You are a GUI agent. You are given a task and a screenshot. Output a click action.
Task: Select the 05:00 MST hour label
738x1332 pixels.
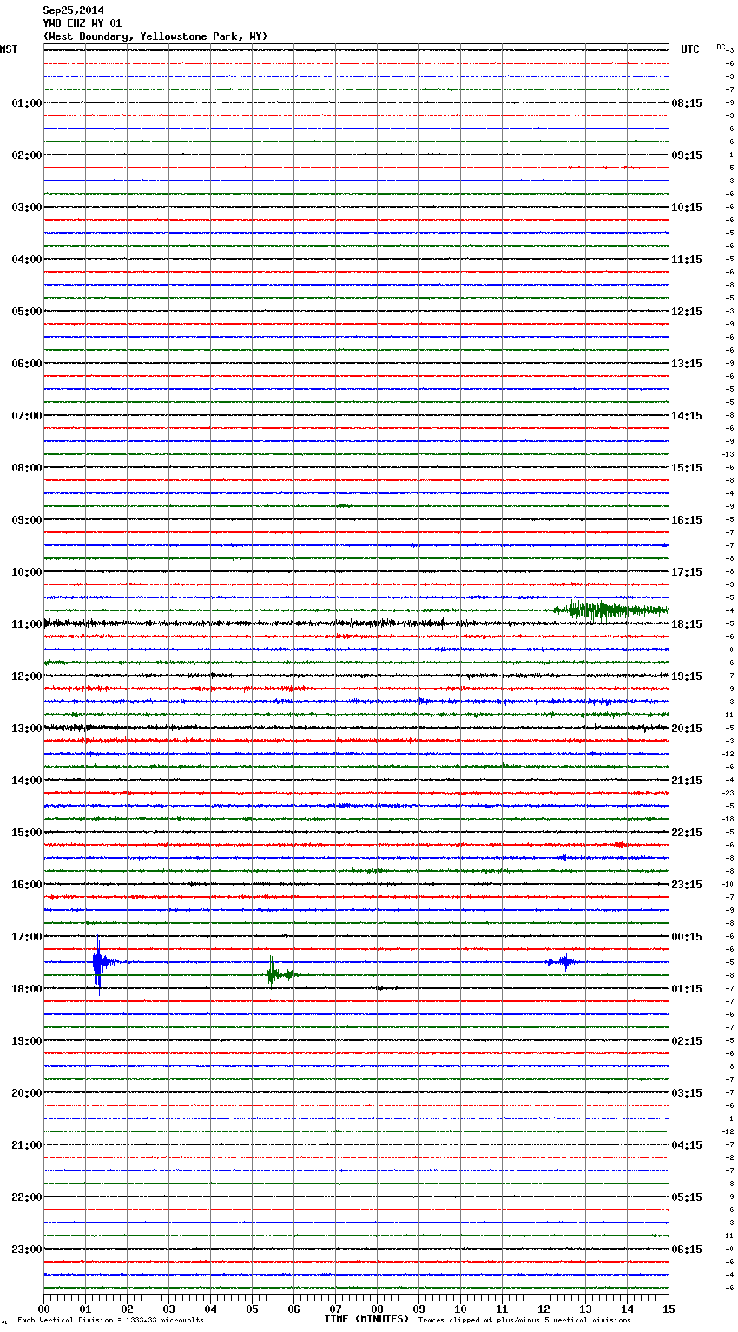pos(27,312)
